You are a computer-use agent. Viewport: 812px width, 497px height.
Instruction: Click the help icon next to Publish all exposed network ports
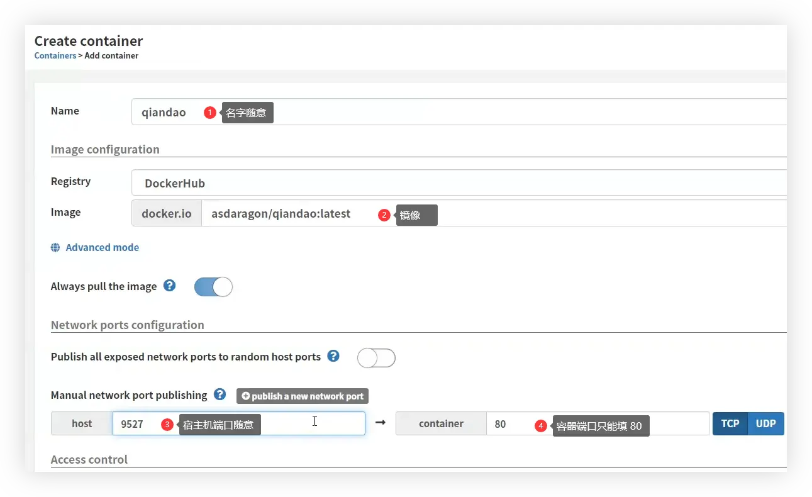[x=333, y=356]
